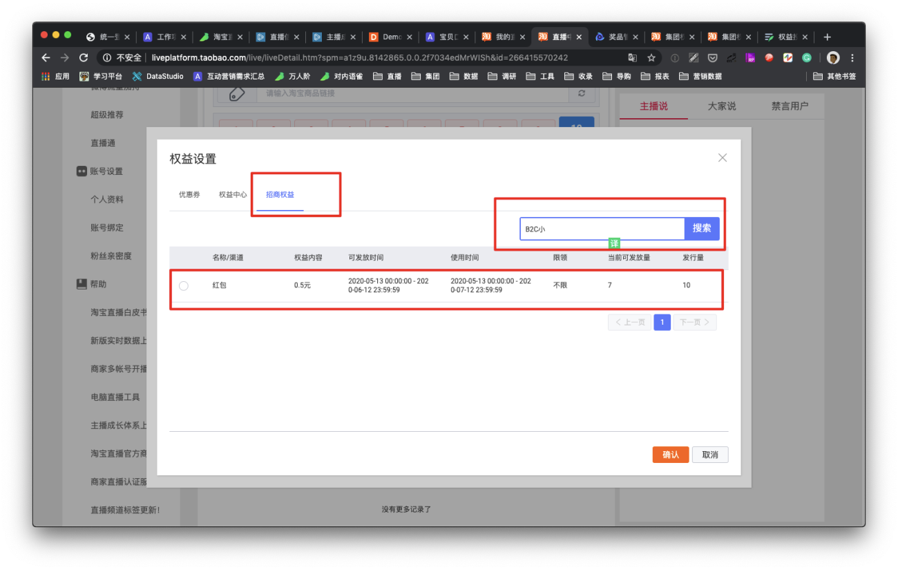The height and width of the screenshot is (570, 898).
Task: Click the browser address bar URL
Action: coord(360,58)
